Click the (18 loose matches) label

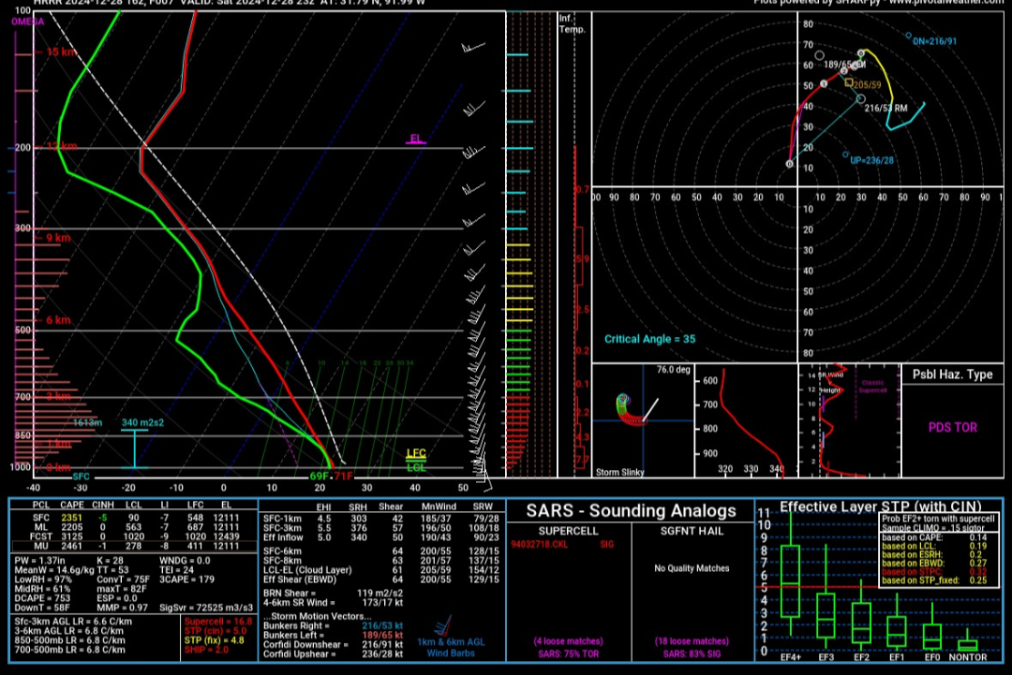pyautogui.click(x=692, y=641)
